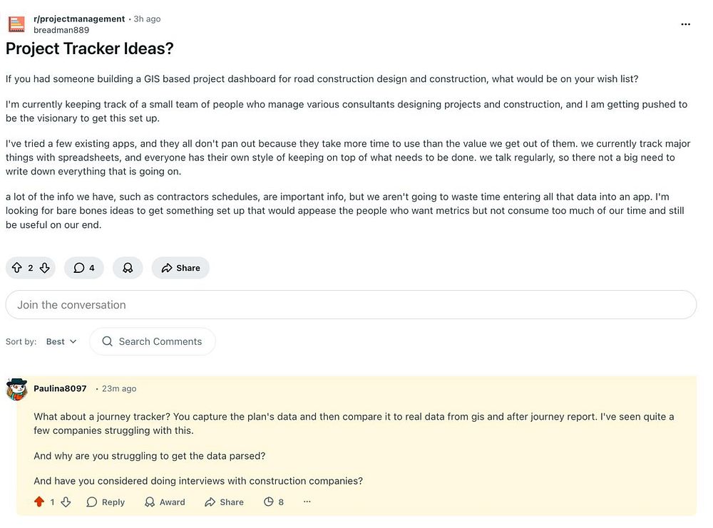Award Paulina8097's comment
Viewport: 713px width, 528px height.
tap(165, 502)
